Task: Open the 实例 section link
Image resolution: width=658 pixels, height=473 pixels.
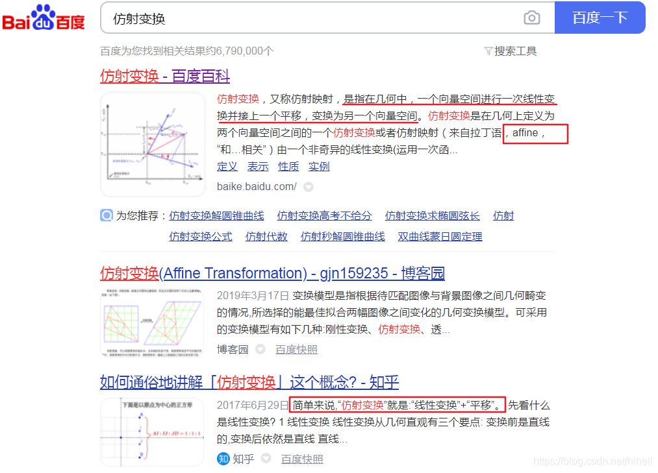Action: [x=319, y=166]
